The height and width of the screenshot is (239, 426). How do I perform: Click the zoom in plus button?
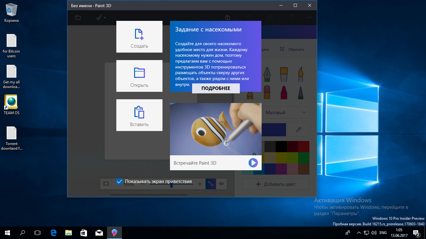tap(200, 184)
